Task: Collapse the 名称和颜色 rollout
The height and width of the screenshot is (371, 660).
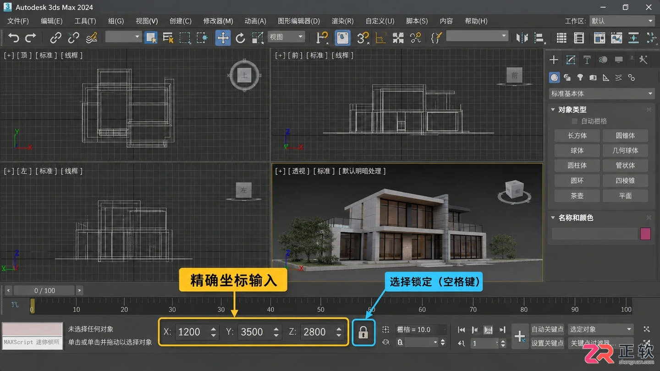Action: coord(553,218)
